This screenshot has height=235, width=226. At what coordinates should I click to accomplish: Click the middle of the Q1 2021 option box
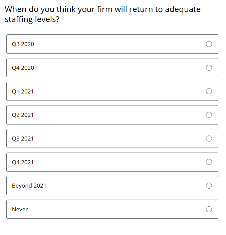click(x=112, y=91)
